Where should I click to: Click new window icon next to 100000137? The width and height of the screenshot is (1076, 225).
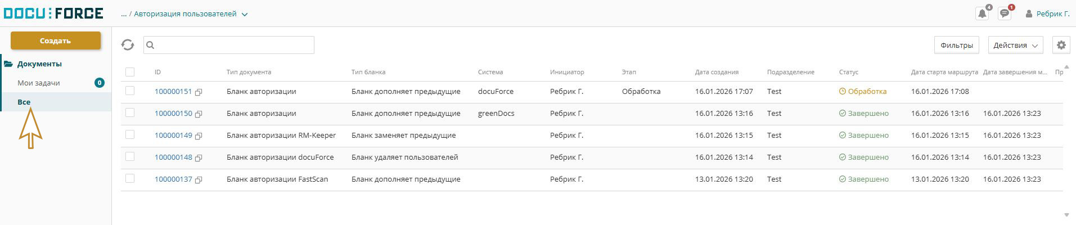pos(199,179)
